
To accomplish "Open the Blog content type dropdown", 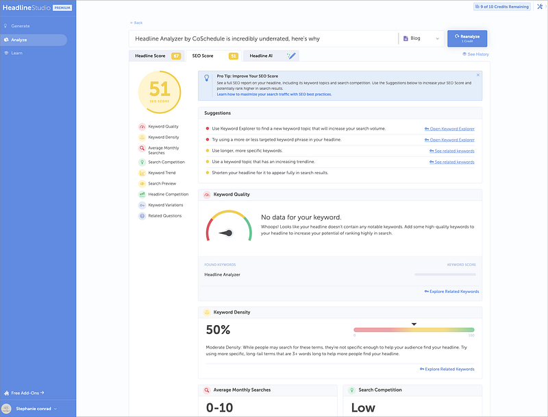I will click(421, 39).
